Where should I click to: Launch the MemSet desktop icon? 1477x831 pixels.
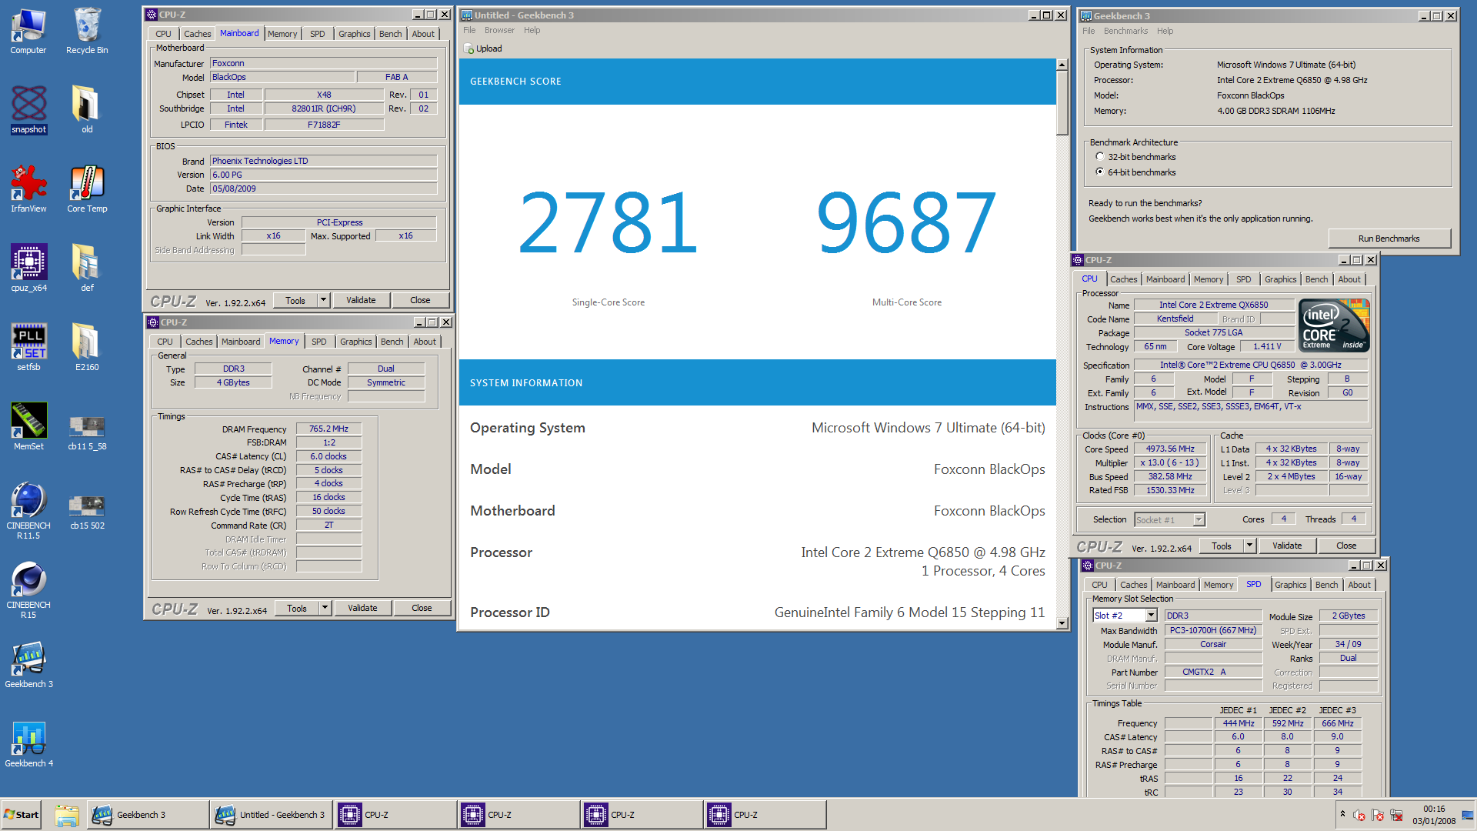28,428
